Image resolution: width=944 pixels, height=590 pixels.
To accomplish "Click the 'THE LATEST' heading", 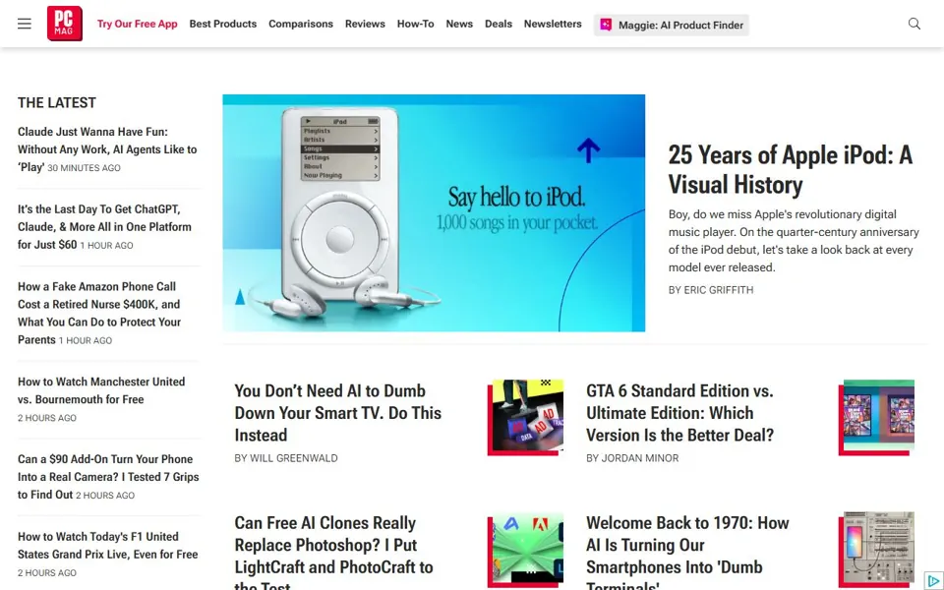I will (57, 103).
